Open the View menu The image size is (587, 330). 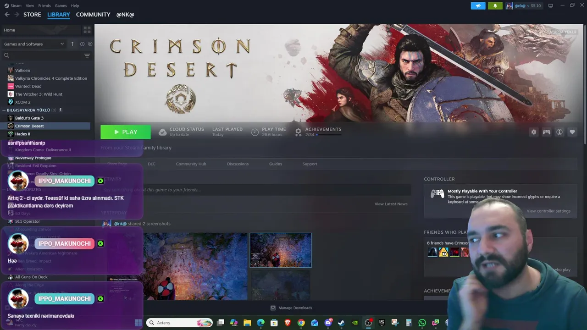[x=30, y=5]
